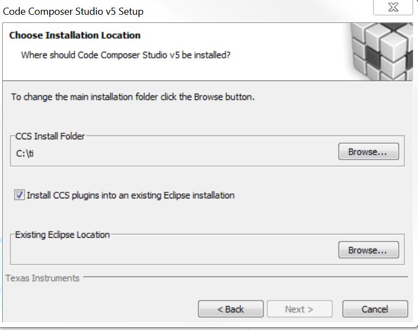
Task: Click the empty Existing Eclipse Location path area
Action: click(164, 251)
